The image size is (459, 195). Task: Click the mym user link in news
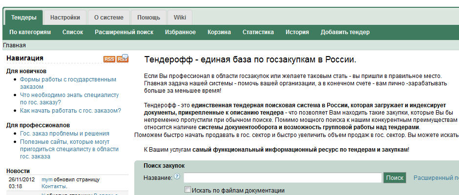coord(47,179)
